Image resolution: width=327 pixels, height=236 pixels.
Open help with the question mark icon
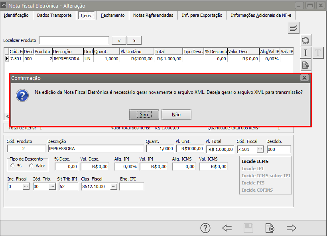pyautogui.click(x=205, y=228)
